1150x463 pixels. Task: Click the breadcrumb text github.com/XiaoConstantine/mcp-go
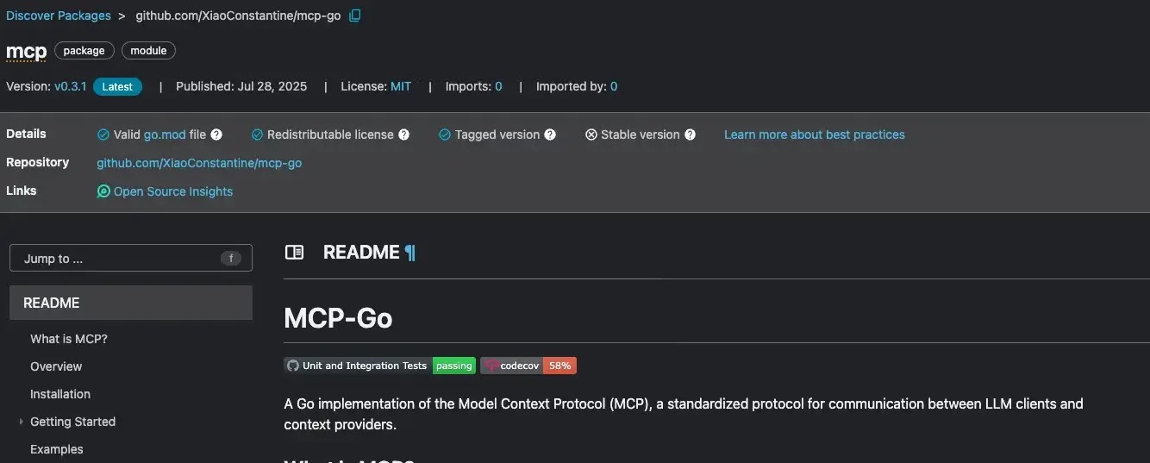click(x=238, y=16)
